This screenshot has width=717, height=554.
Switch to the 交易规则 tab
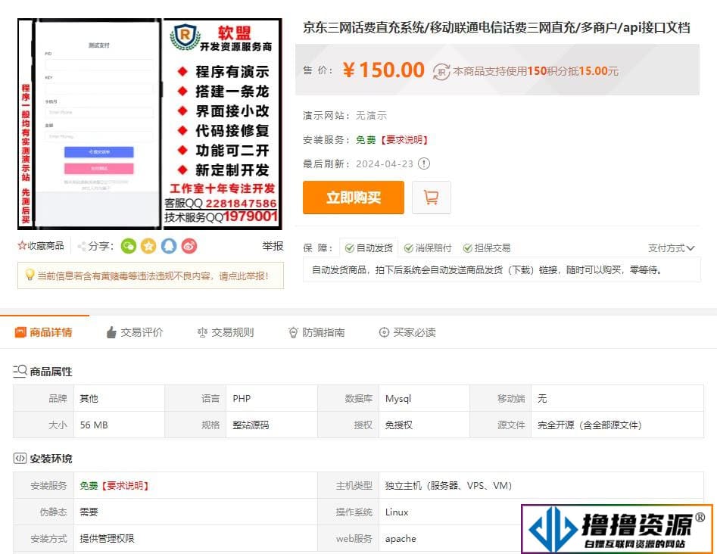pyautogui.click(x=226, y=332)
